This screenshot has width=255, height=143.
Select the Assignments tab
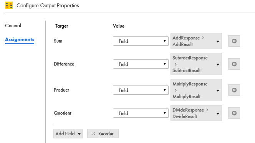click(x=20, y=39)
